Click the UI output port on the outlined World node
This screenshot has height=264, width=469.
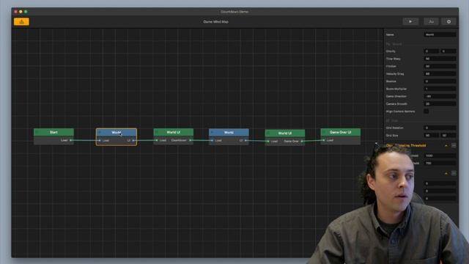133,140
